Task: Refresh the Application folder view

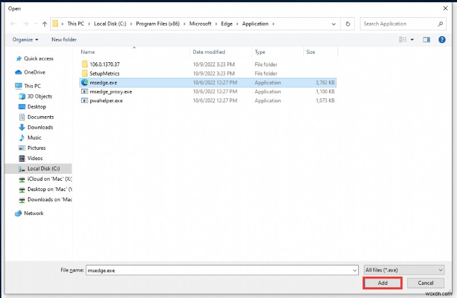Action: pos(348,24)
